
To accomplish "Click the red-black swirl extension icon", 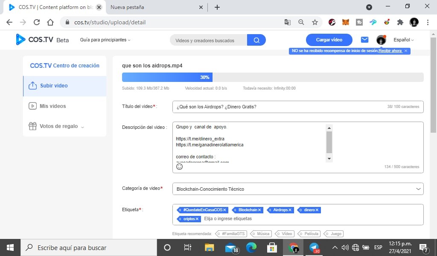I will pos(332,22).
